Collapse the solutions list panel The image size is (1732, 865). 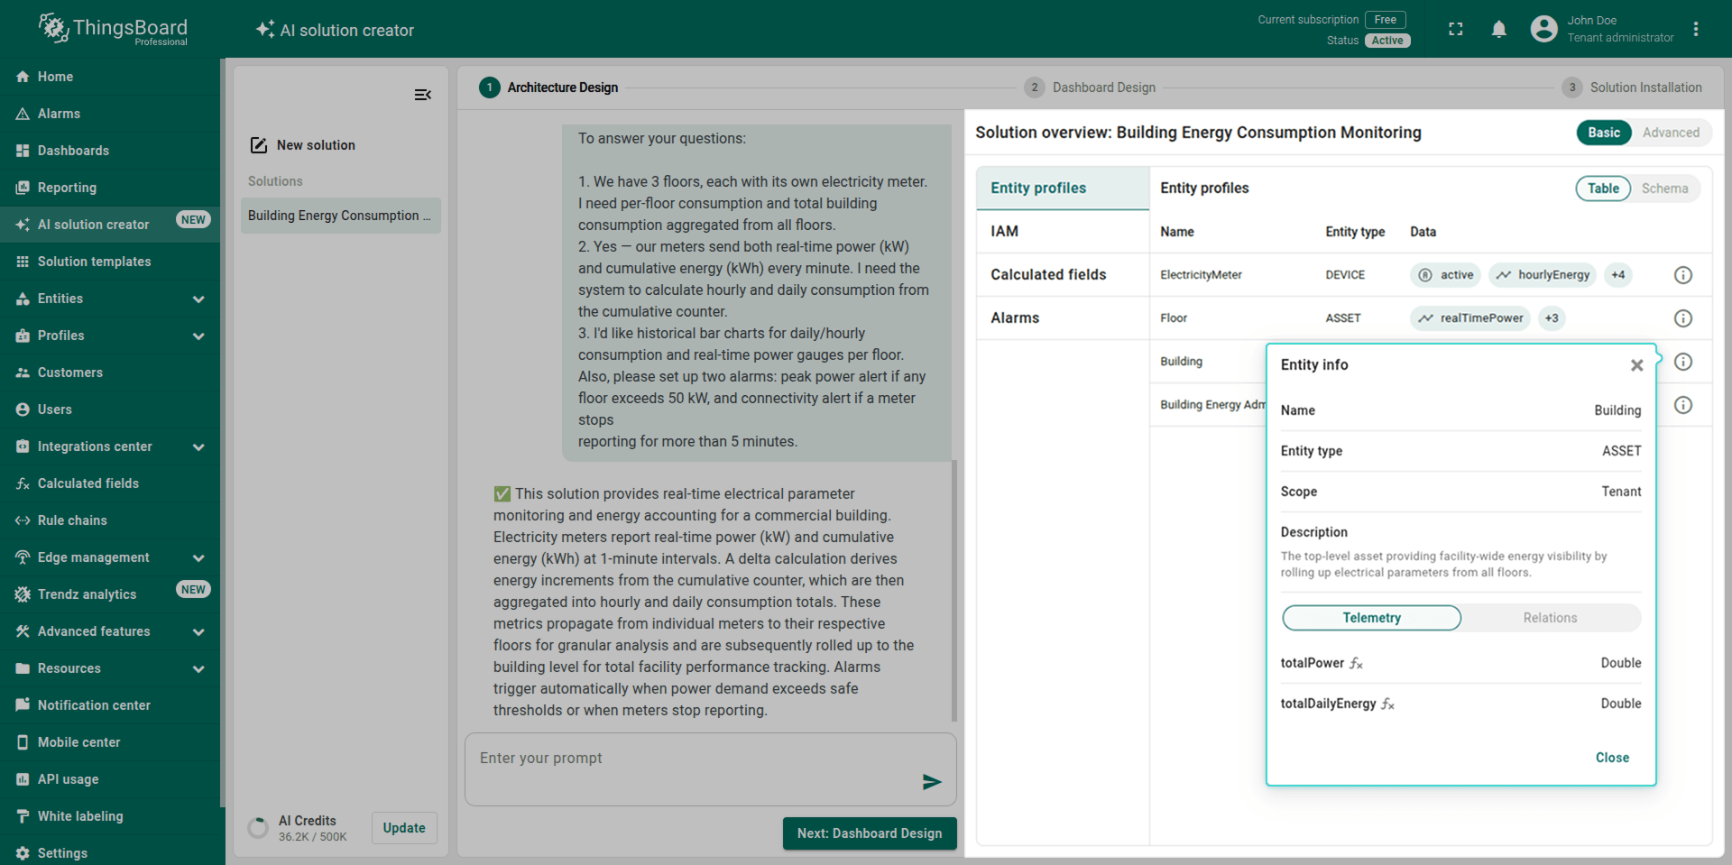422,95
